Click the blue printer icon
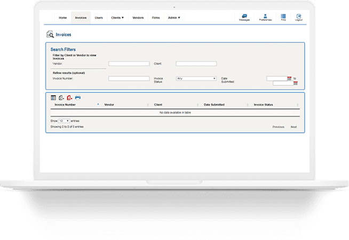The image size is (349, 240). coord(78,98)
